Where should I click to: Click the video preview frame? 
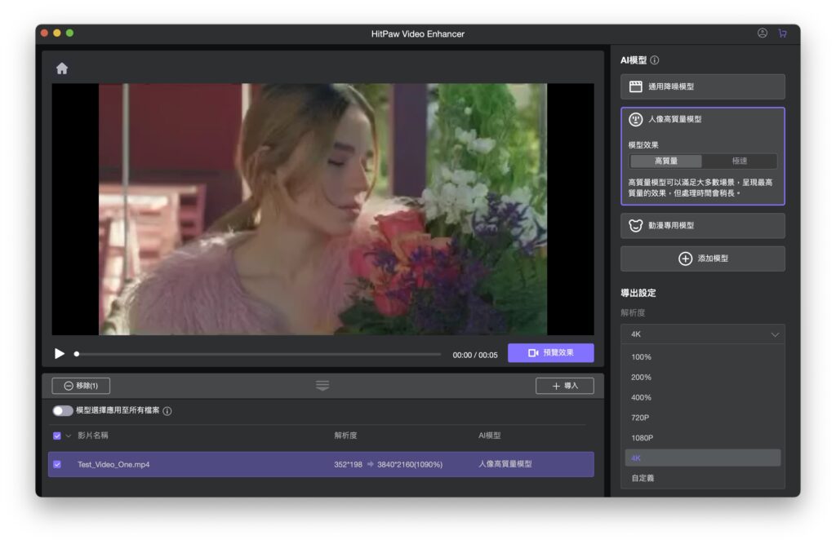pyautogui.click(x=322, y=209)
